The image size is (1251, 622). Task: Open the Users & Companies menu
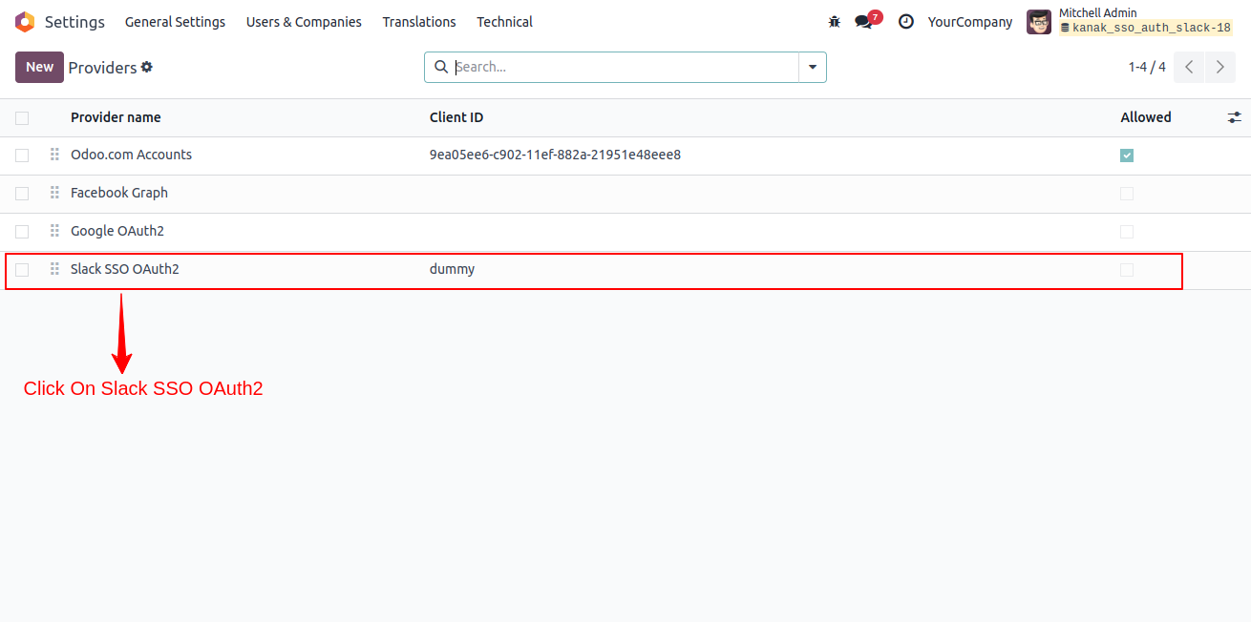pyautogui.click(x=304, y=22)
